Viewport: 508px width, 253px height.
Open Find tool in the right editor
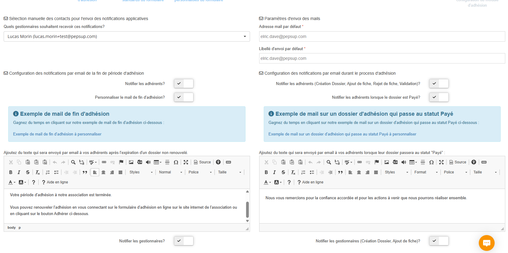(329, 162)
